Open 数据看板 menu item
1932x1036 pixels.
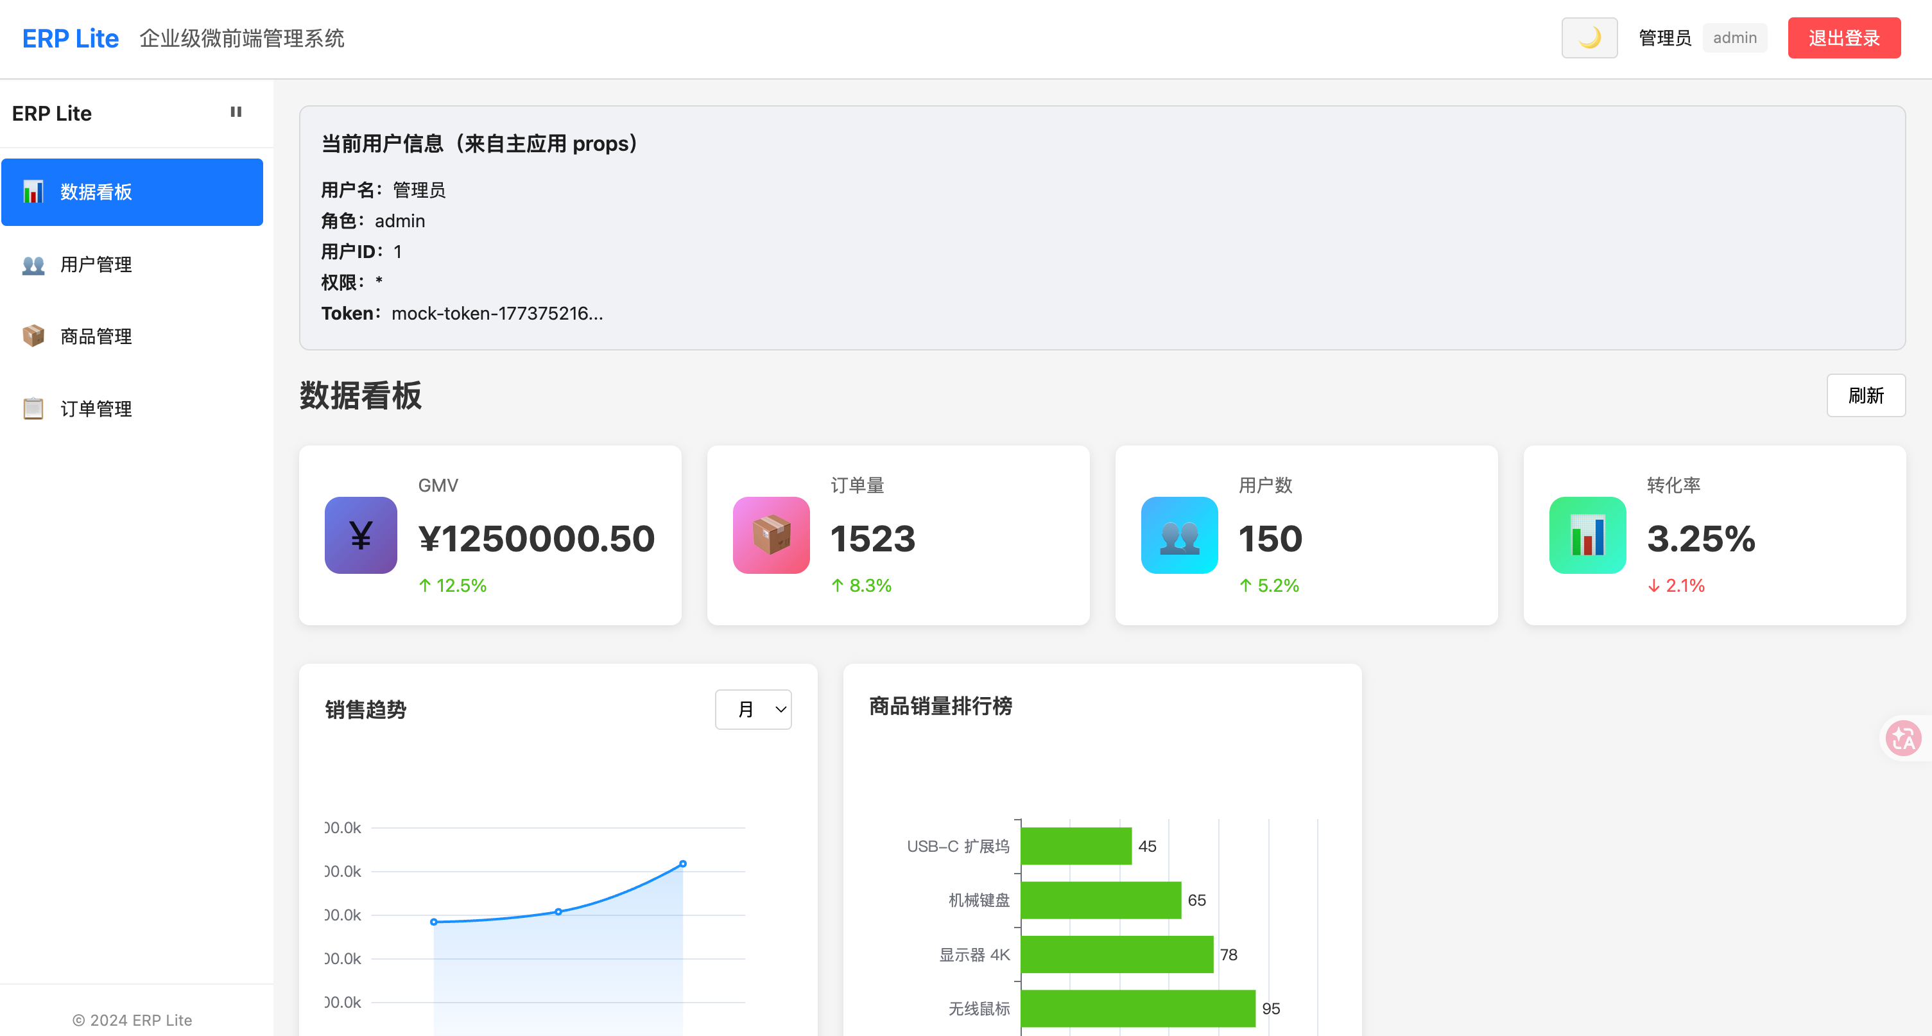(x=132, y=192)
